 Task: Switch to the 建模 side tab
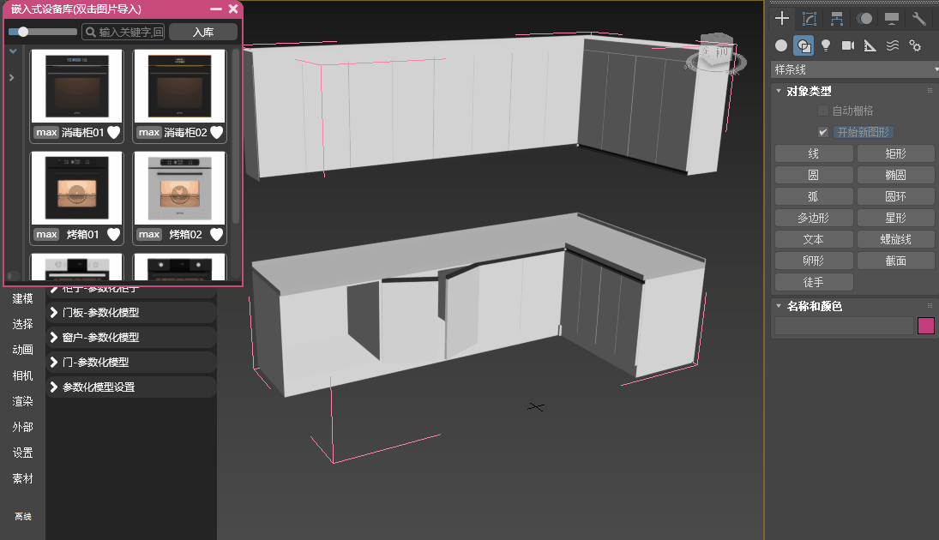coord(23,298)
